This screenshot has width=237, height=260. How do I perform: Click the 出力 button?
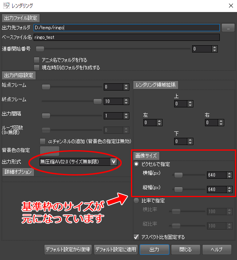click(155, 250)
